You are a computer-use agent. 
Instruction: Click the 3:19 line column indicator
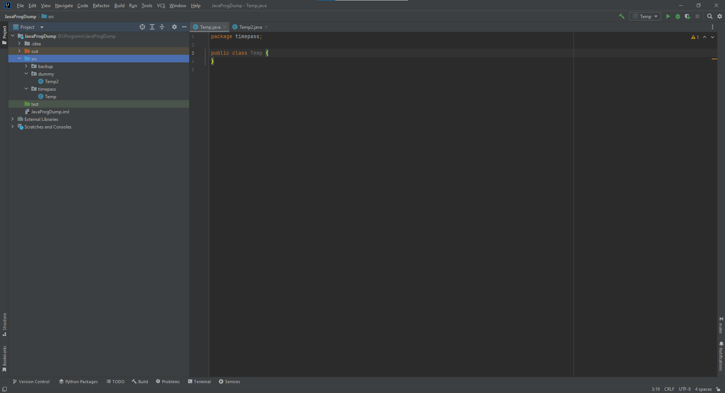tap(656, 389)
